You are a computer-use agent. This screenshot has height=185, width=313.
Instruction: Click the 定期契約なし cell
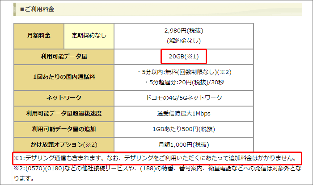(89, 36)
